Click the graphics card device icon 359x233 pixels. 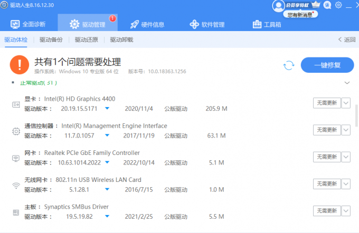(x=16, y=105)
